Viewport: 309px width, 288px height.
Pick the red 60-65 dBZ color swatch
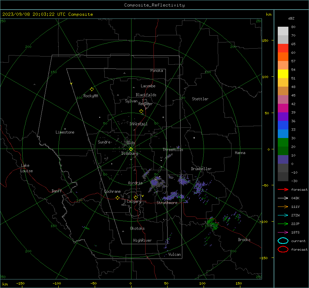[x=283, y=48]
